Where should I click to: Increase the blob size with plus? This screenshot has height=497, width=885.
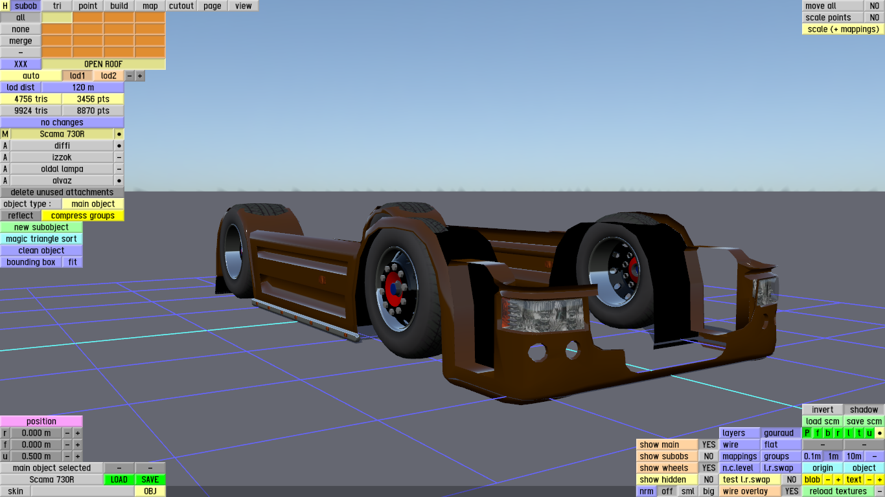[838, 480]
